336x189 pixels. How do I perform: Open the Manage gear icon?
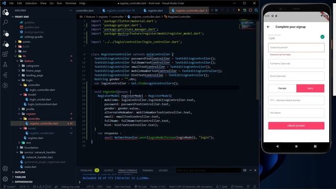point(5,178)
